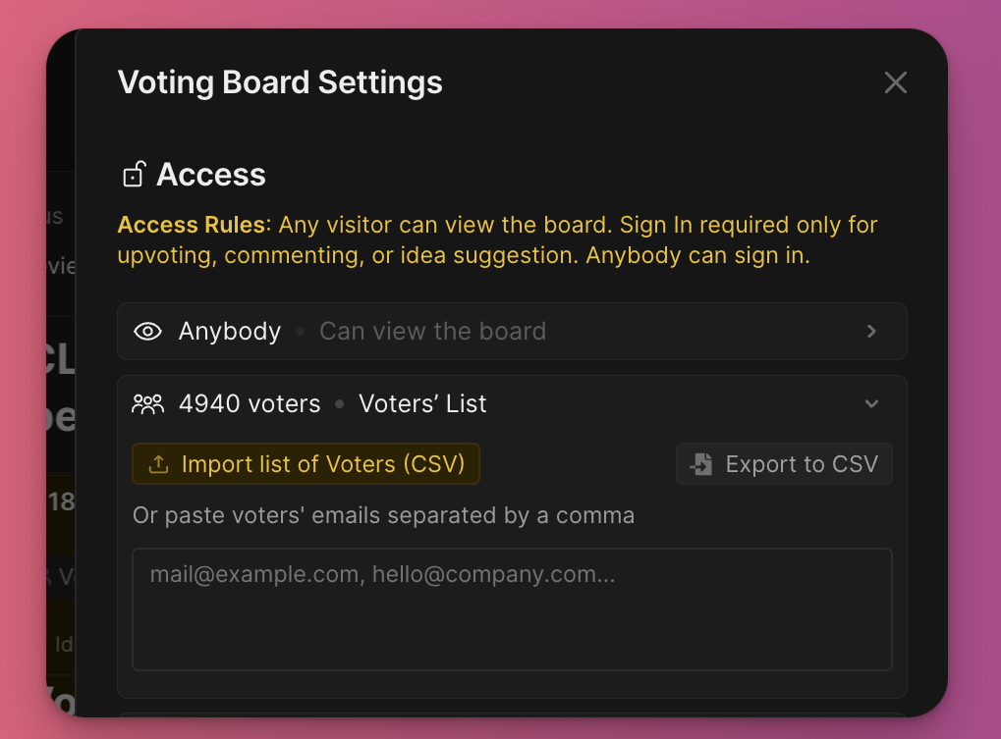Focus the voters' emails text area
Image resolution: width=1001 pixels, height=739 pixels.
[512, 609]
